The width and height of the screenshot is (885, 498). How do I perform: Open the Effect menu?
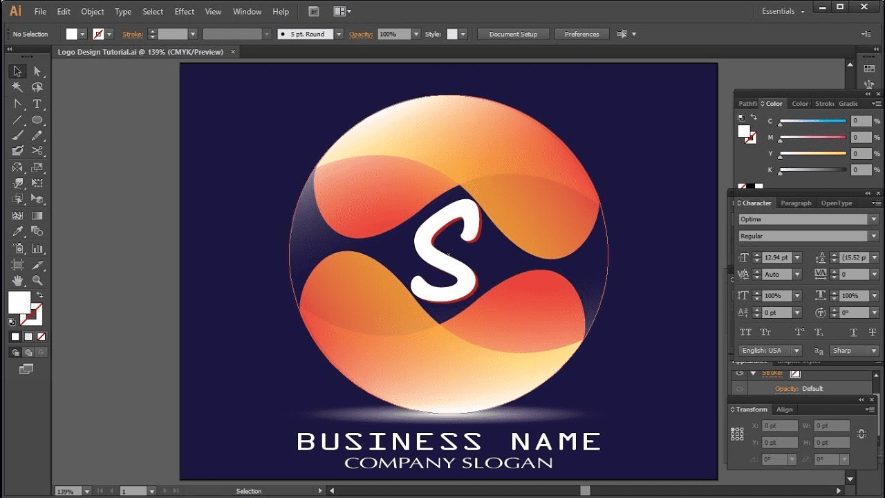(x=184, y=12)
